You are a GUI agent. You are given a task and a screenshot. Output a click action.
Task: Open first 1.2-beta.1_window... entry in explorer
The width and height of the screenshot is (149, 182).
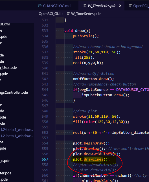(x=17, y=130)
